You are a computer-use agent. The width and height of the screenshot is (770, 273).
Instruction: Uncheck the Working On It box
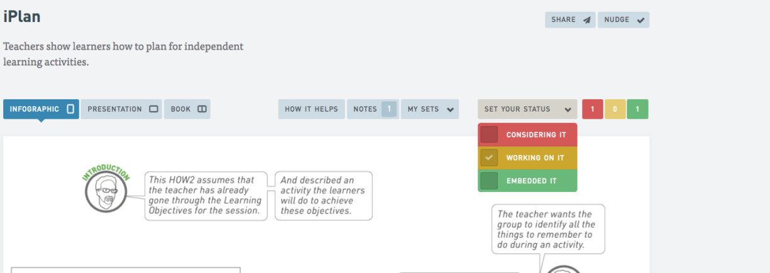(489, 158)
